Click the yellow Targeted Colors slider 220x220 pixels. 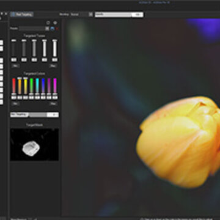coord(26,86)
